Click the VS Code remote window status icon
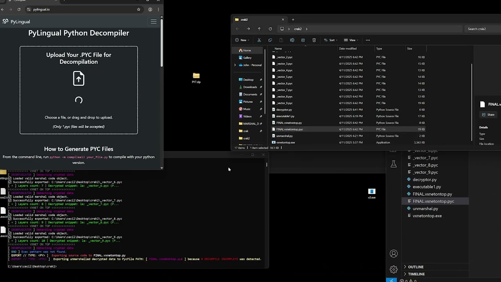This screenshot has width=501, height=282. tap(391, 280)
